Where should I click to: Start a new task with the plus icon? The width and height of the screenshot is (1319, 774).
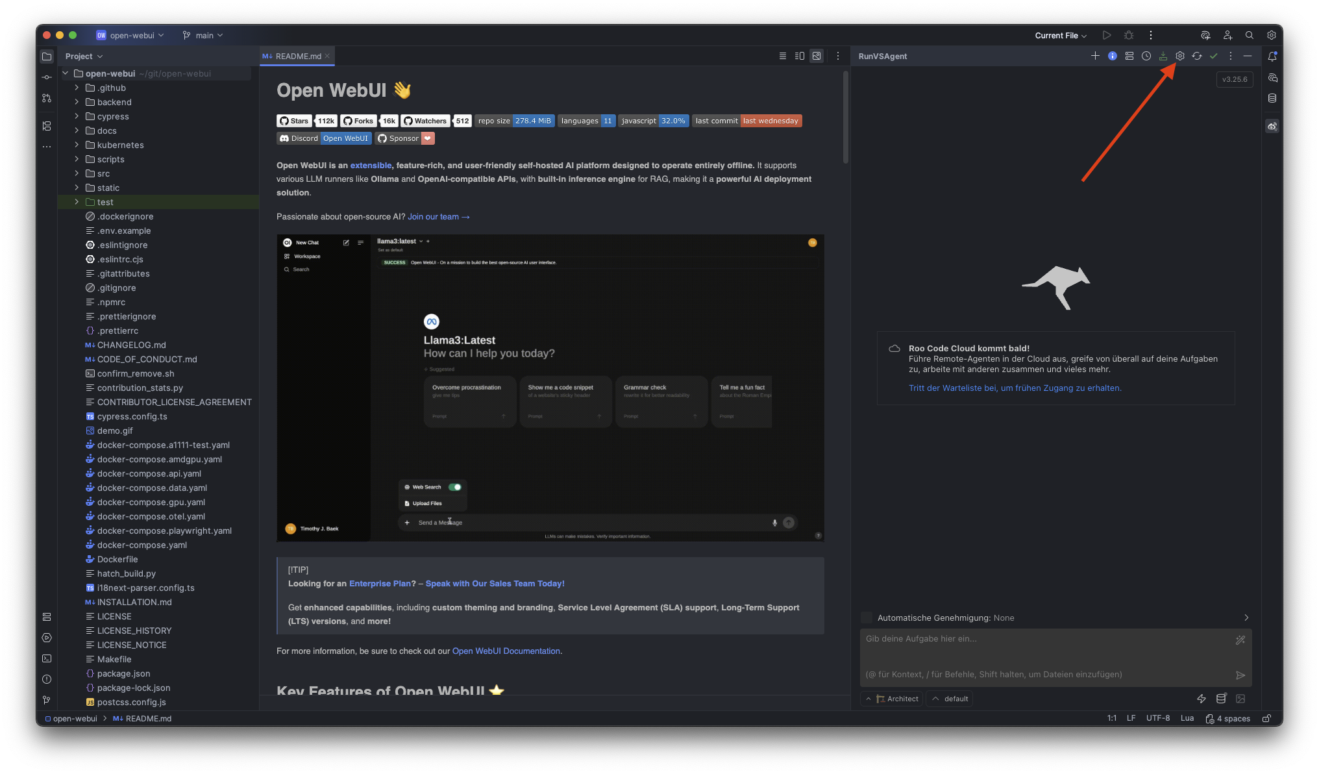(1095, 56)
